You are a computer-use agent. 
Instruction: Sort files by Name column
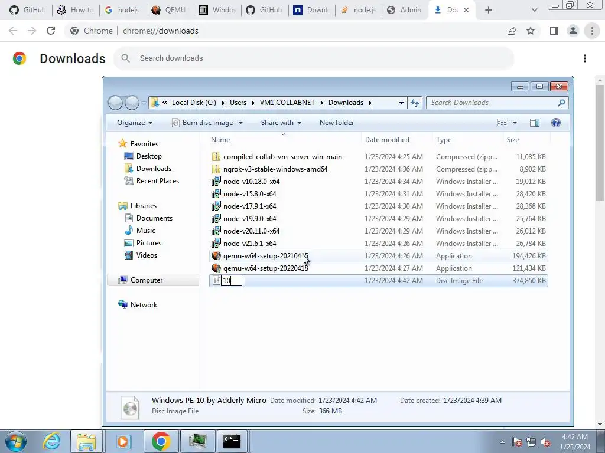tap(284, 139)
